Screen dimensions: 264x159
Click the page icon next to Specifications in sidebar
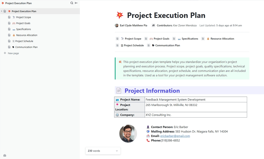pos(9,29)
